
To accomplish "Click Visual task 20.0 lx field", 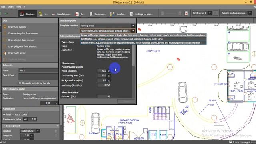I will pyautogui.click(x=102, y=71).
